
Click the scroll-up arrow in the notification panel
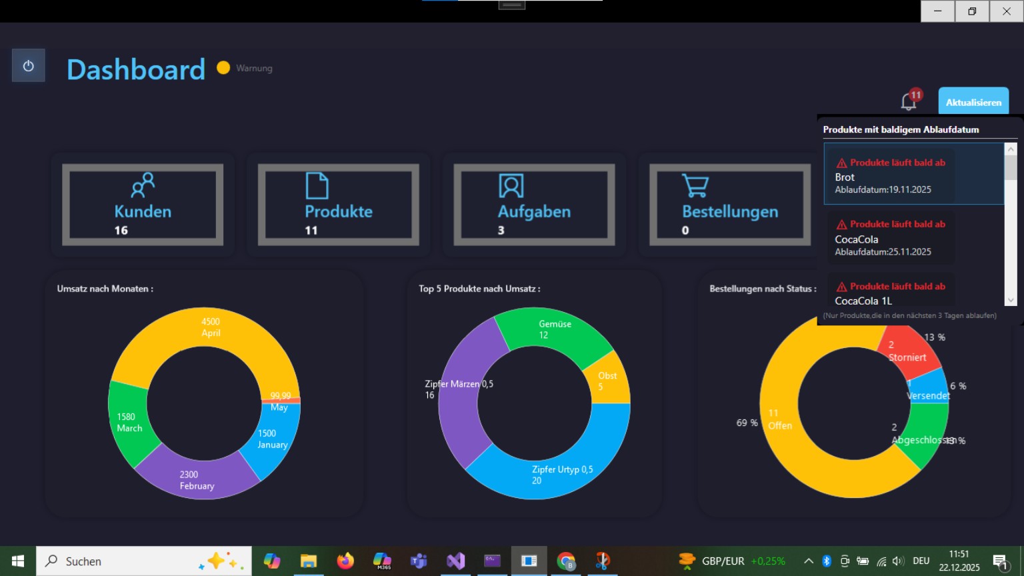1012,148
